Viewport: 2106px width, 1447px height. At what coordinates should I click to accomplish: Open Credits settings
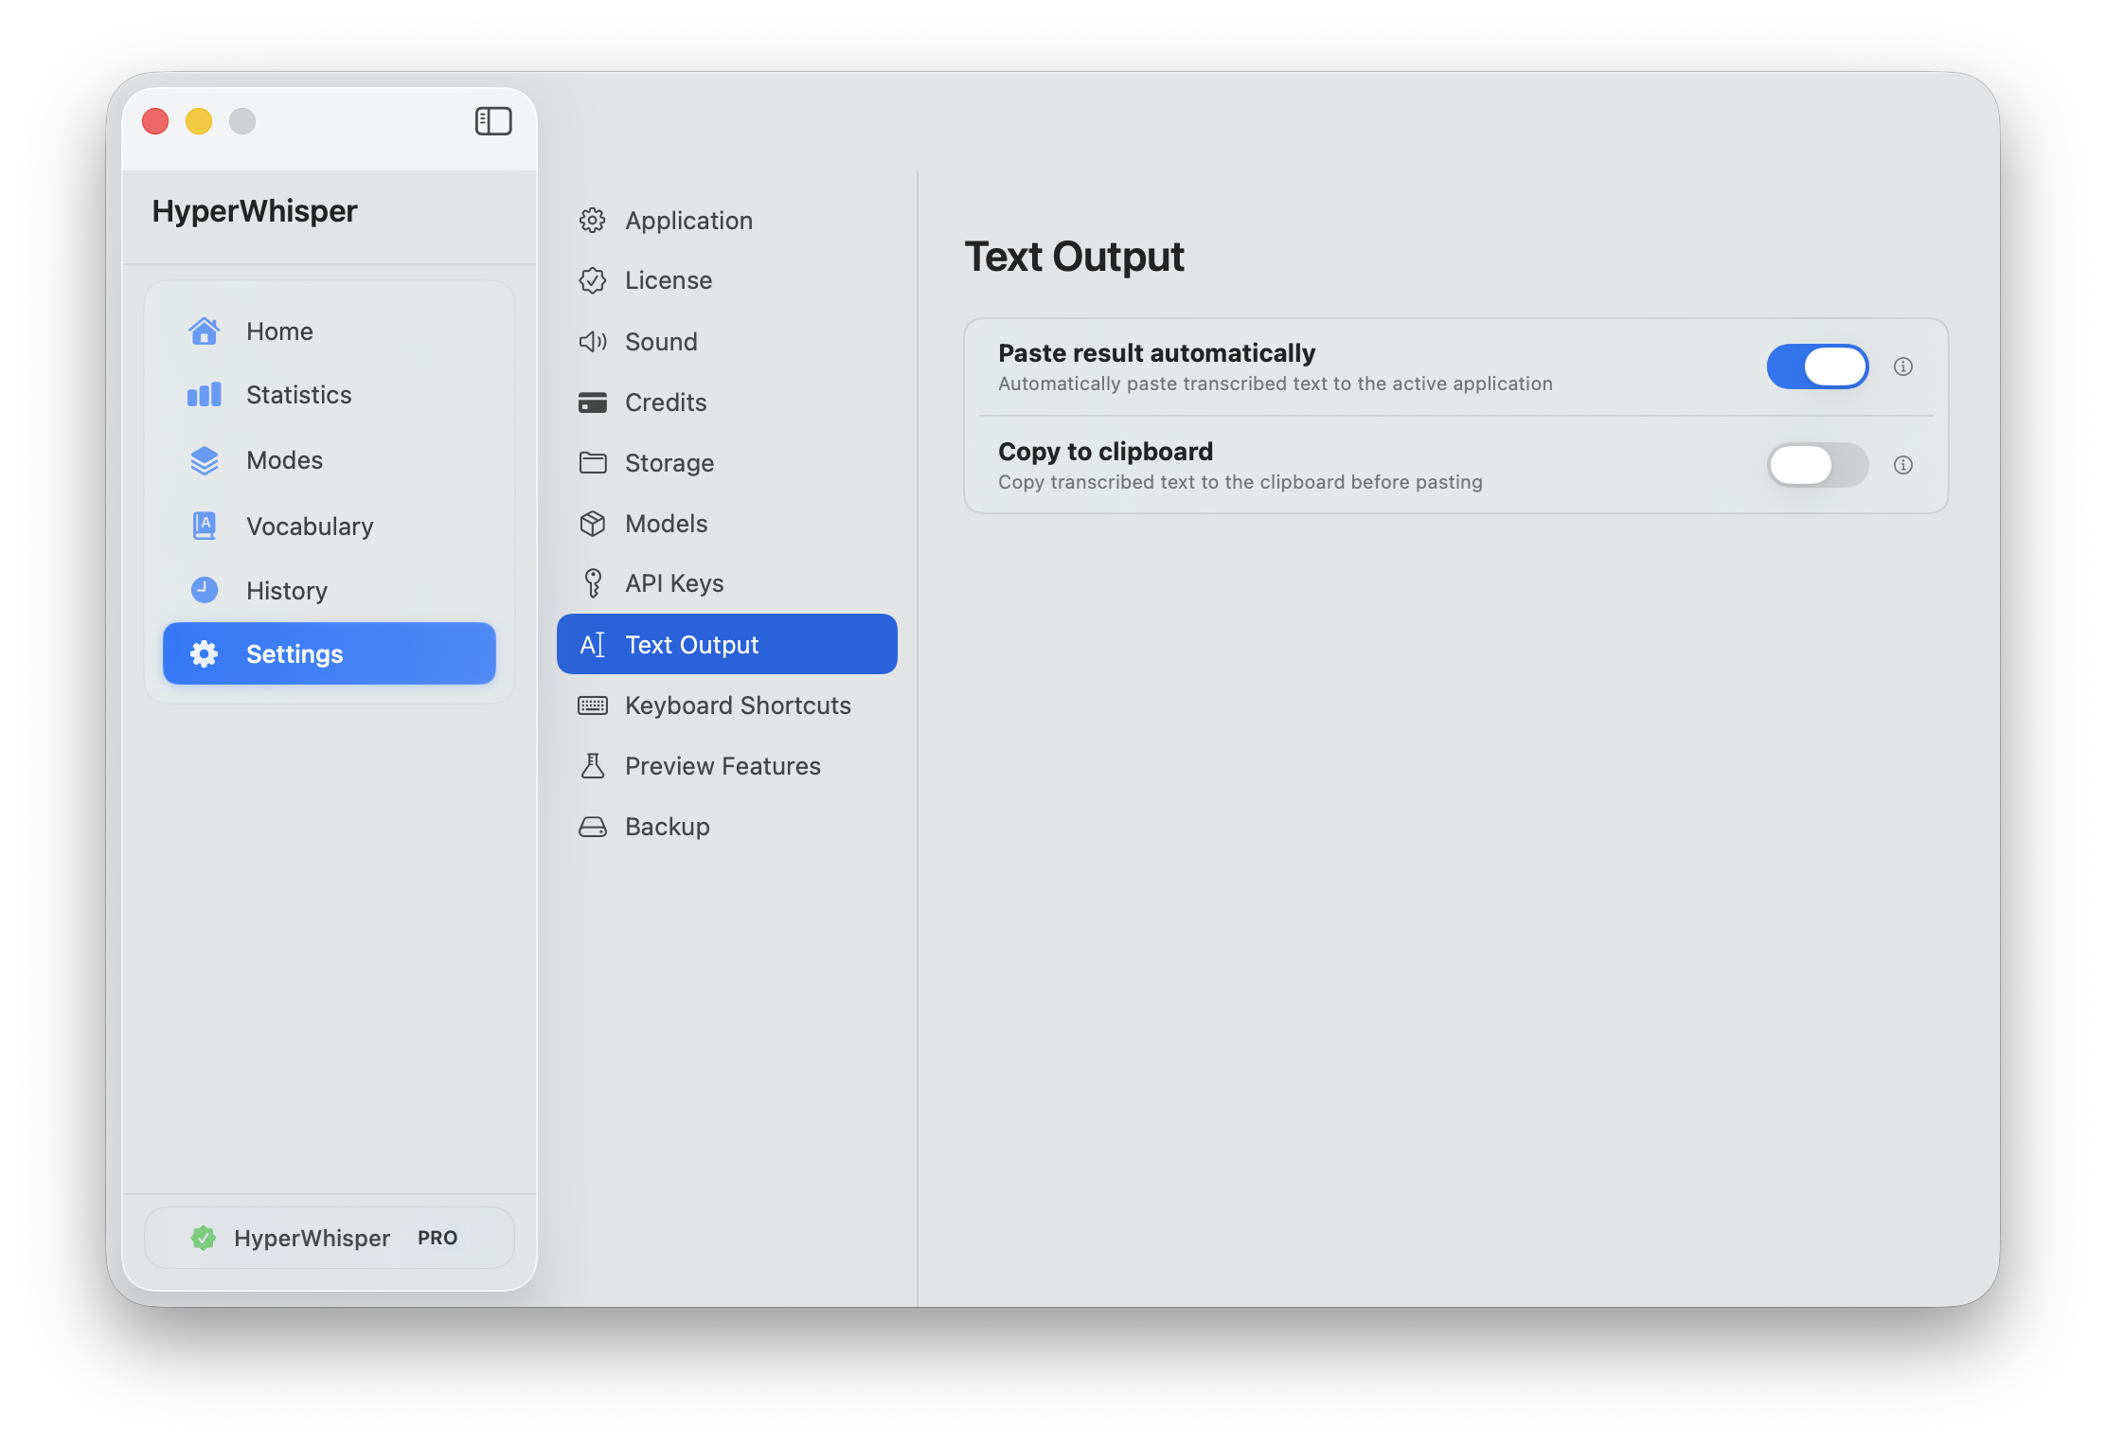pos(727,402)
